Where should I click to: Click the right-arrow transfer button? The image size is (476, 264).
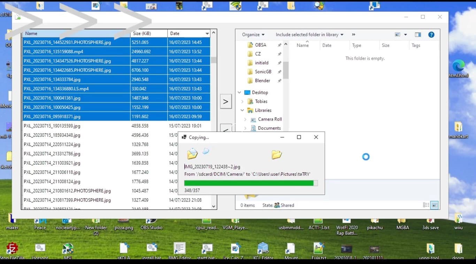226,102
